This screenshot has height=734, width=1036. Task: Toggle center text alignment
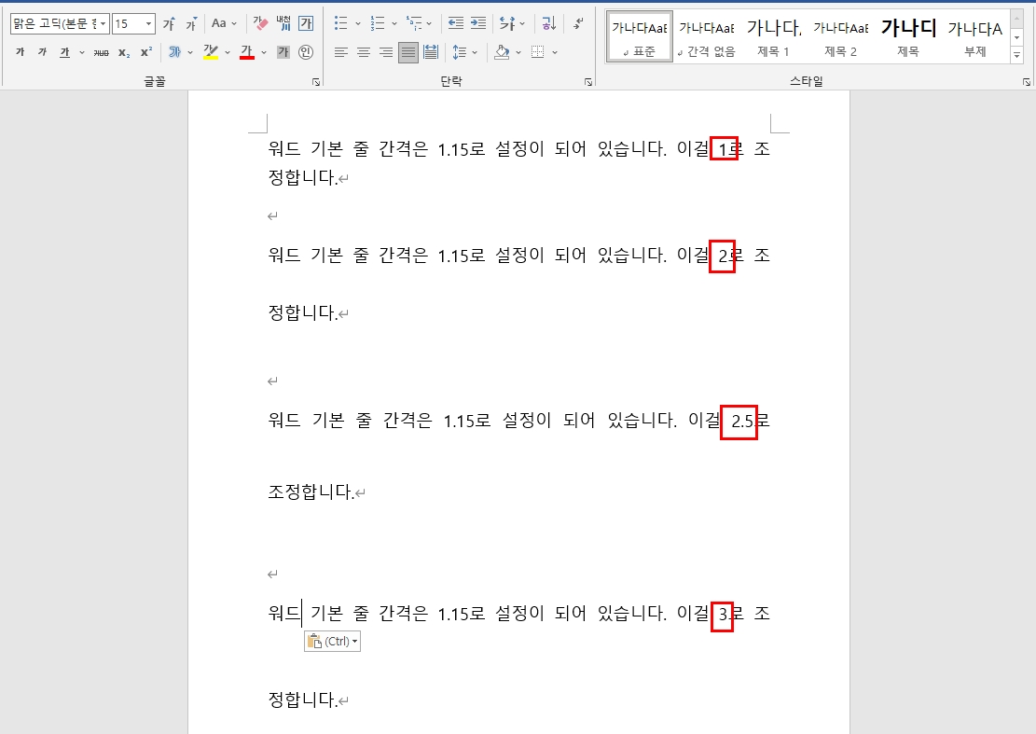(363, 52)
